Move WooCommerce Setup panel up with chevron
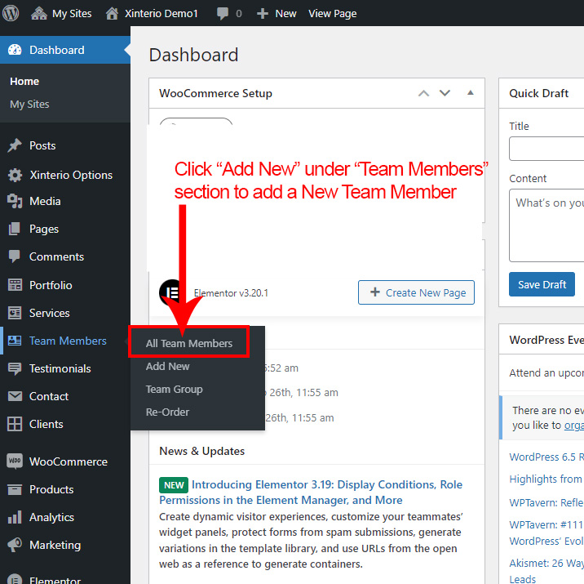This screenshot has width=584, height=584. 423,93
